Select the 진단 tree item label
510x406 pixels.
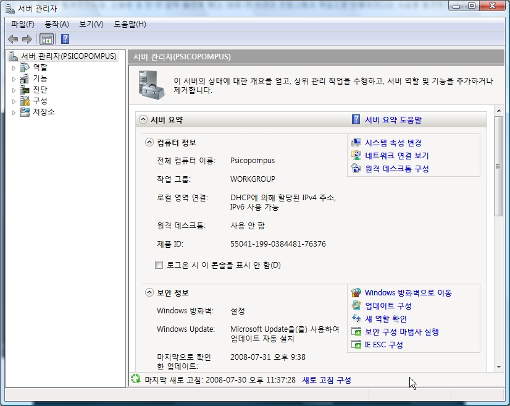tap(40, 90)
